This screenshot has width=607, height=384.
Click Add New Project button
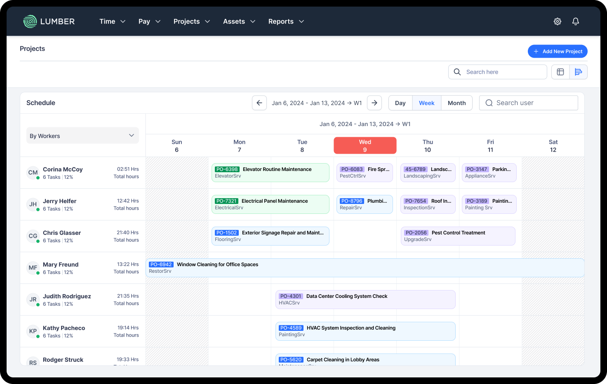558,52
